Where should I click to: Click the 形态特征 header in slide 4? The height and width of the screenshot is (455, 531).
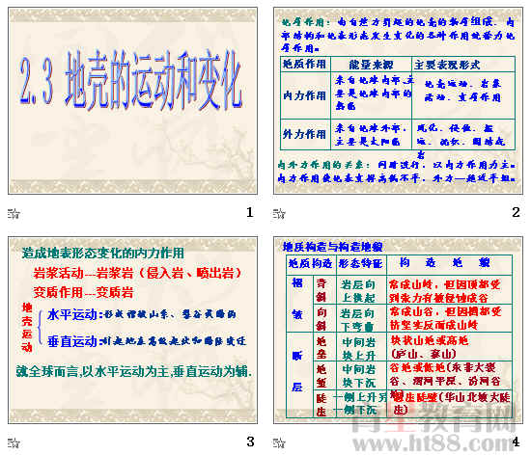click(x=361, y=263)
